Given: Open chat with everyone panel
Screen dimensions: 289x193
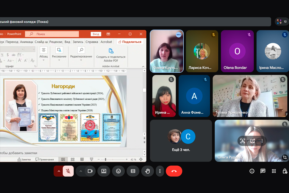Looking at the screenshot, I should click(x=263, y=171).
